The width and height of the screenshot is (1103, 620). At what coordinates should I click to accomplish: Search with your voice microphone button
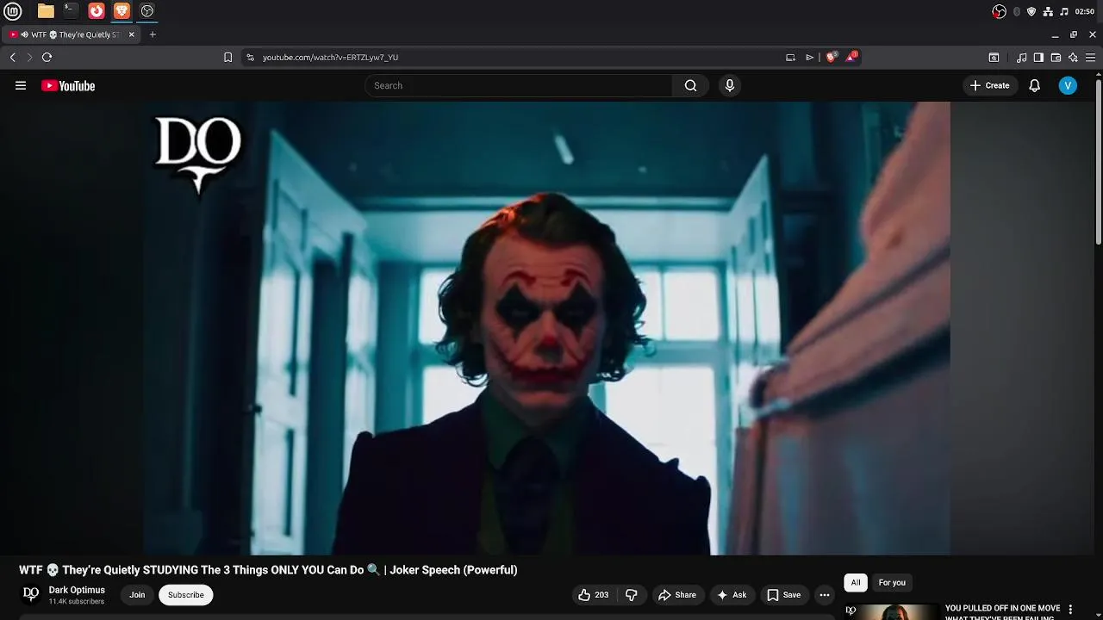tap(730, 85)
